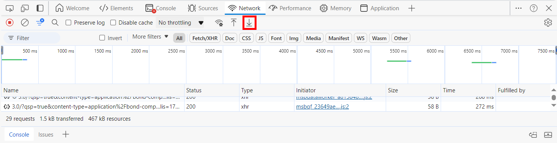557x143 pixels.
Task: Toggle the filter bar icon
Action: point(40,23)
